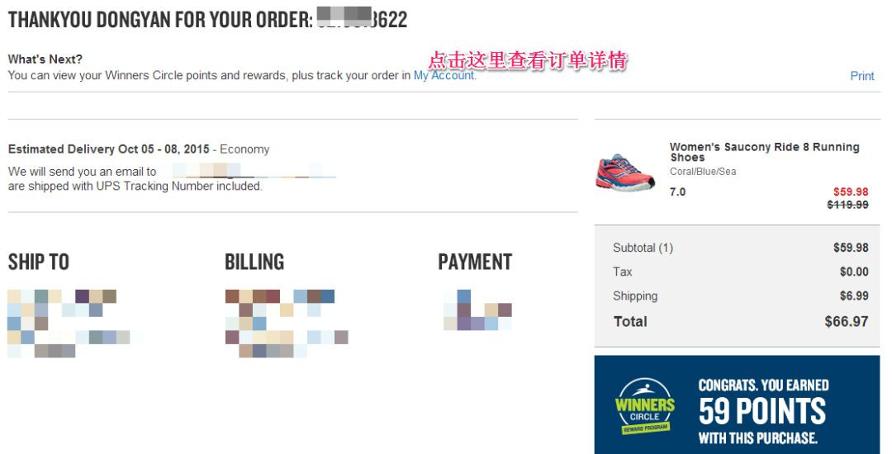Select the 59 Points earned banner

[x=738, y=404]
